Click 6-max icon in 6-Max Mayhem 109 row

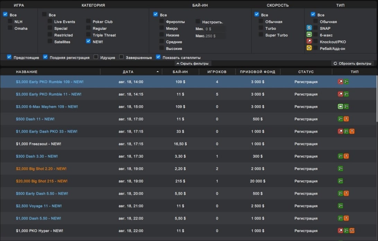pos(340,107)
